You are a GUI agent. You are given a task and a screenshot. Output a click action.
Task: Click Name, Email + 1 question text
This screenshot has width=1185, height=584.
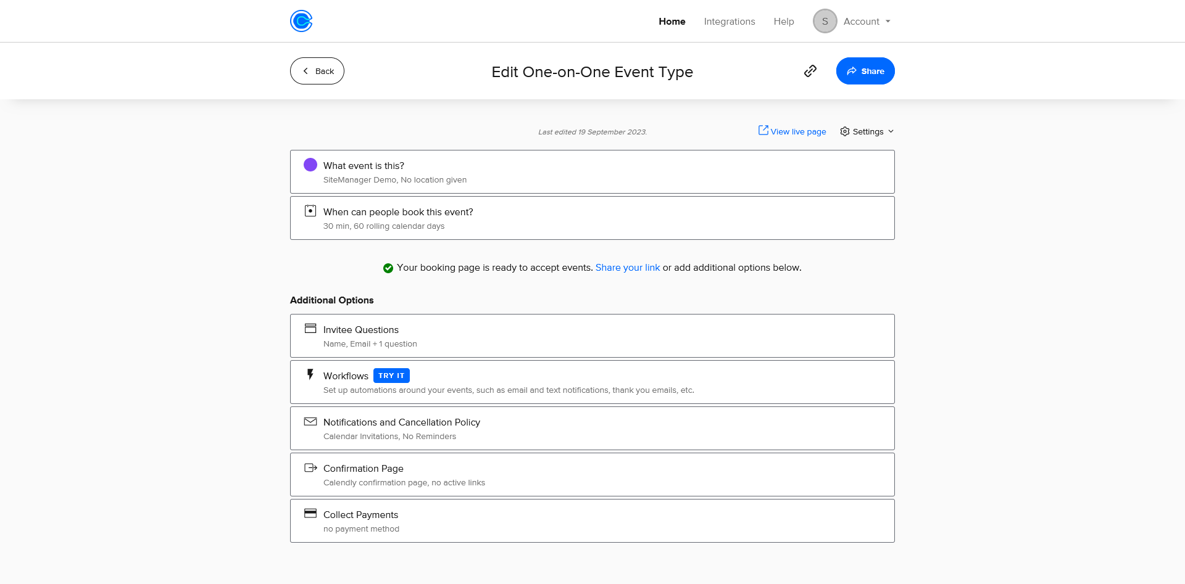(x=370, y=344)
